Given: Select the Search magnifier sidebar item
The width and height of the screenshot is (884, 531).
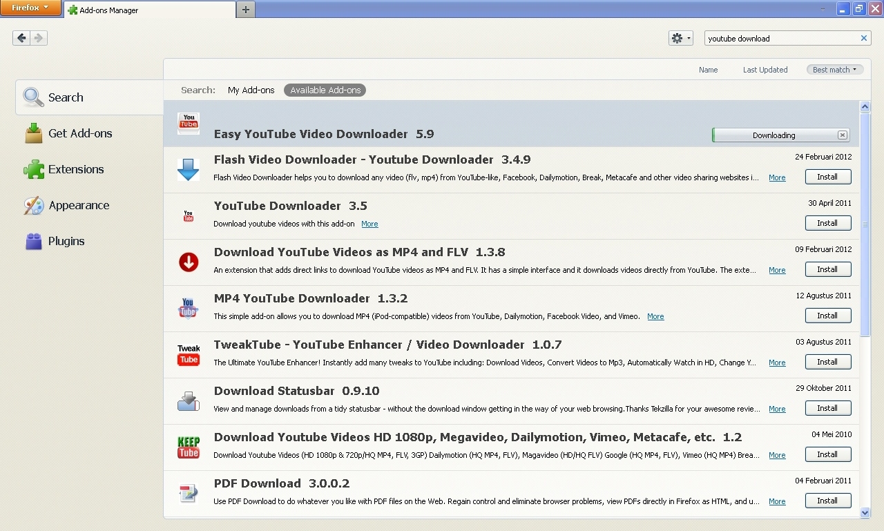Looking at the screenshot, I should [89, 97].
